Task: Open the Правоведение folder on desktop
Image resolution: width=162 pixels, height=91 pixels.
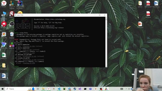Action: 4,66
